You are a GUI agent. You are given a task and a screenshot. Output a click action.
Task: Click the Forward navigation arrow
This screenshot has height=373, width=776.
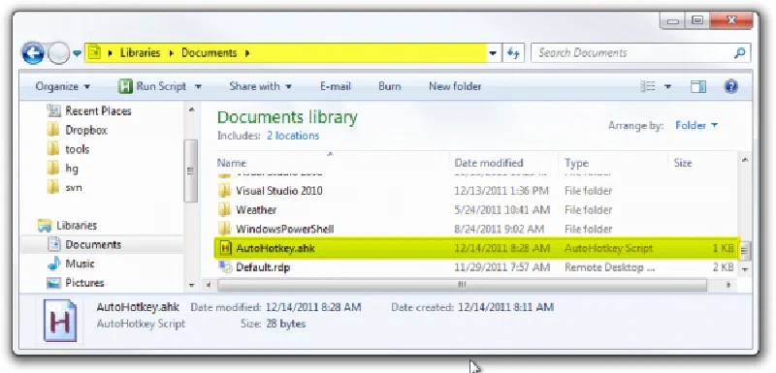coord(58,53)
